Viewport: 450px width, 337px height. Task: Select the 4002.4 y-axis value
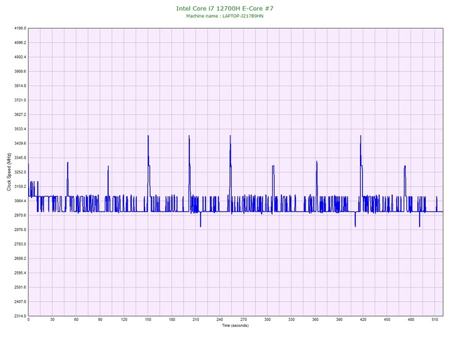click(x=20, y=57)
